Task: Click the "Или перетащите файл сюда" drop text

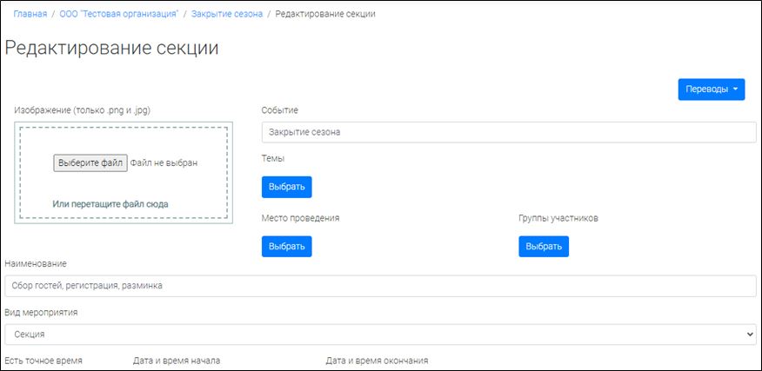Action: 110,204
